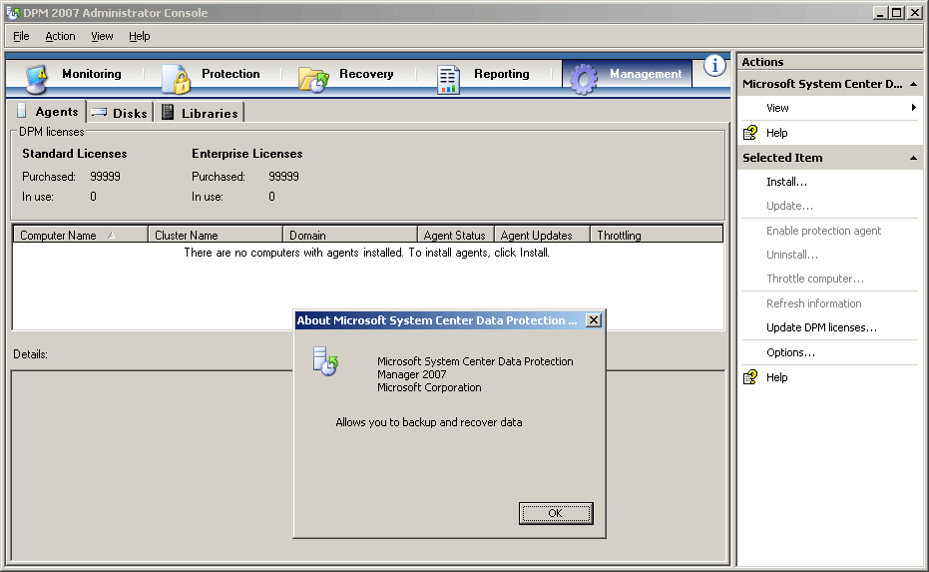Close the About dialog with X
929x572 pixels.
[593, 320]
